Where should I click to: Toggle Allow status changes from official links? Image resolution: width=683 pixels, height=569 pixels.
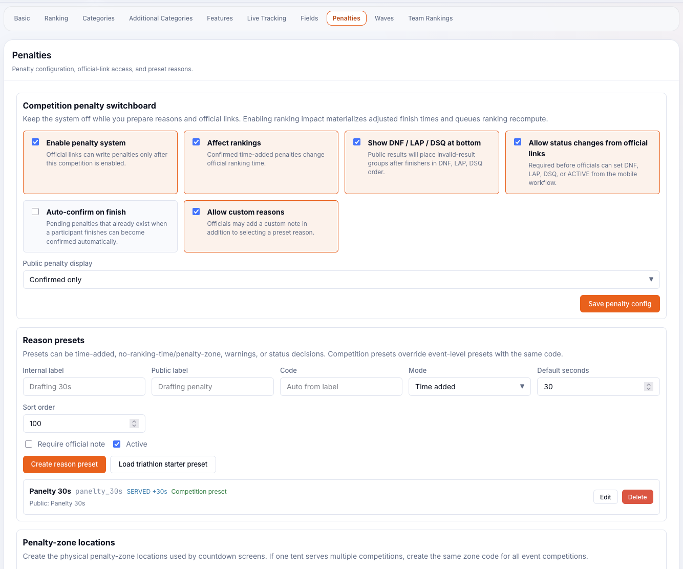[518, 142]
